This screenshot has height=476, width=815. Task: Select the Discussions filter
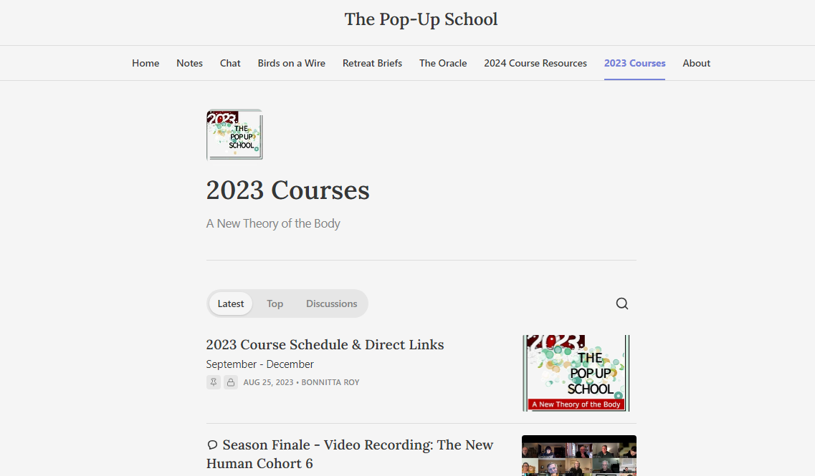331,303
